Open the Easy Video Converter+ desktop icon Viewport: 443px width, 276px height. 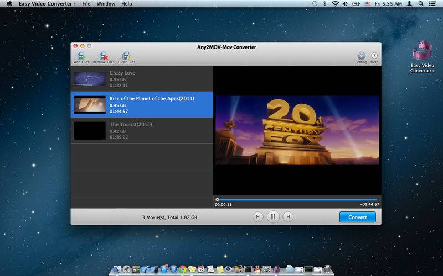pyautogui.click(x=423, y=53)
